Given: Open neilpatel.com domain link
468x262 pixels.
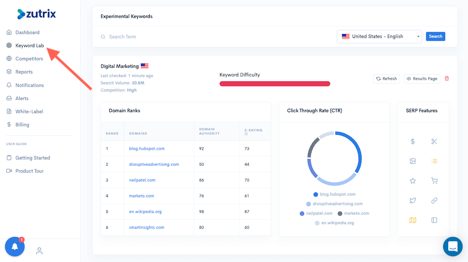Looking at the screenshot, I should [x=142, y=180].
